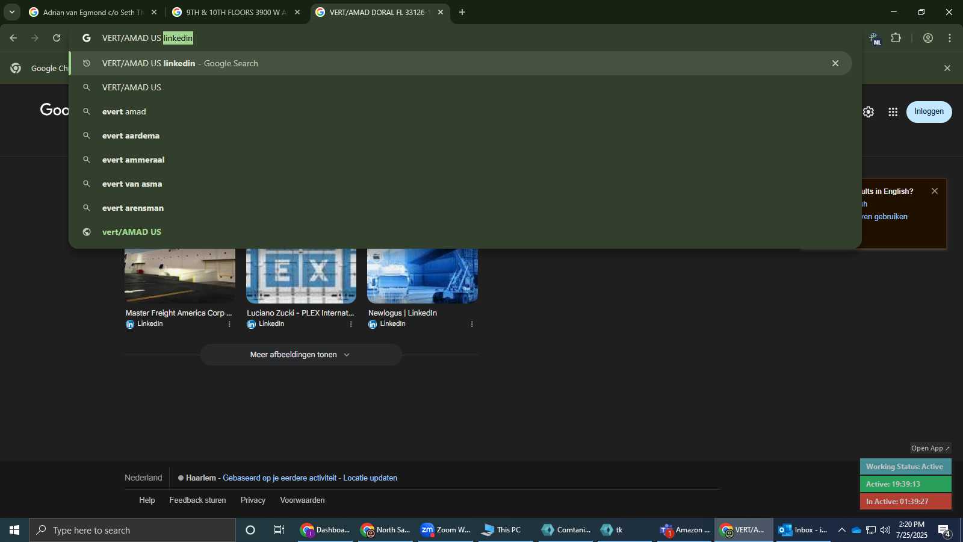Click the Inloggen button

pyautogui.click(x=929, y=111)
